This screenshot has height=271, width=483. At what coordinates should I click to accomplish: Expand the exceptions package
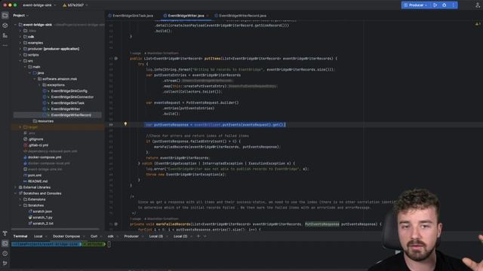pos(39,85)
